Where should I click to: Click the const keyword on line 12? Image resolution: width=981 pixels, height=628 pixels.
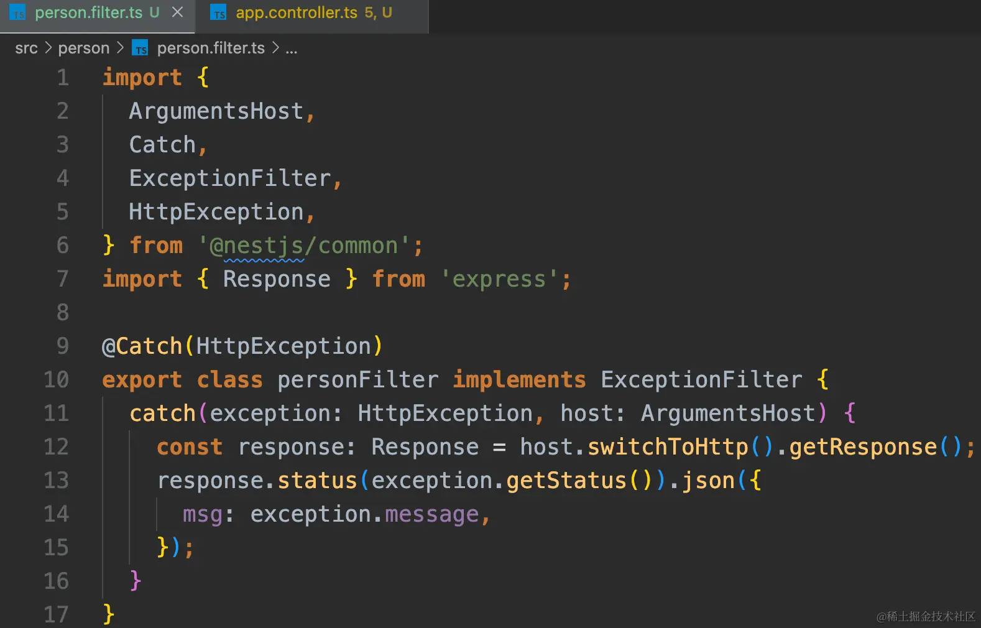coord(190,447)
